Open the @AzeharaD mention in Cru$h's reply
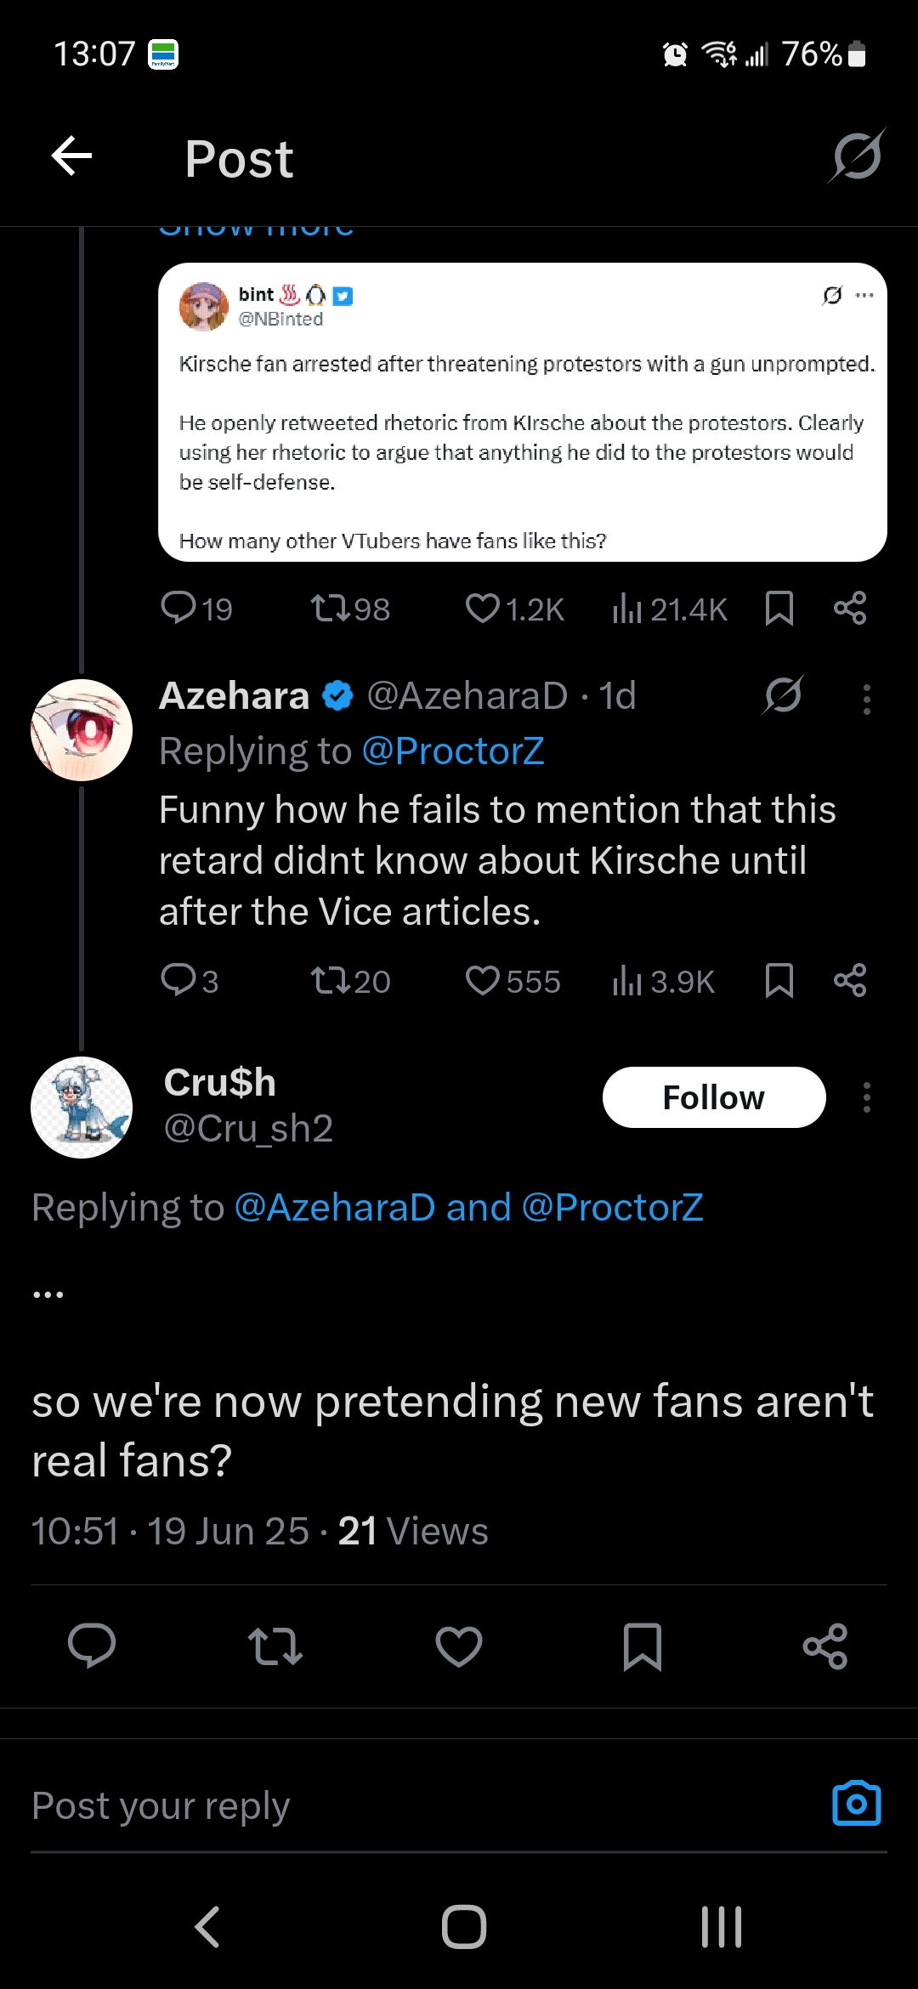The width and height of the screenshot is (918, 1989). [x=334, y=1208]
